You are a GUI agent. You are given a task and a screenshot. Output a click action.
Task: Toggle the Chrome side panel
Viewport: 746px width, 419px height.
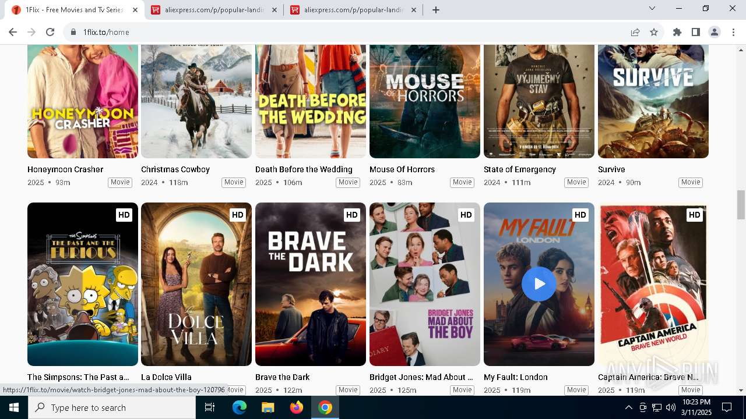[x=695, y=32]
